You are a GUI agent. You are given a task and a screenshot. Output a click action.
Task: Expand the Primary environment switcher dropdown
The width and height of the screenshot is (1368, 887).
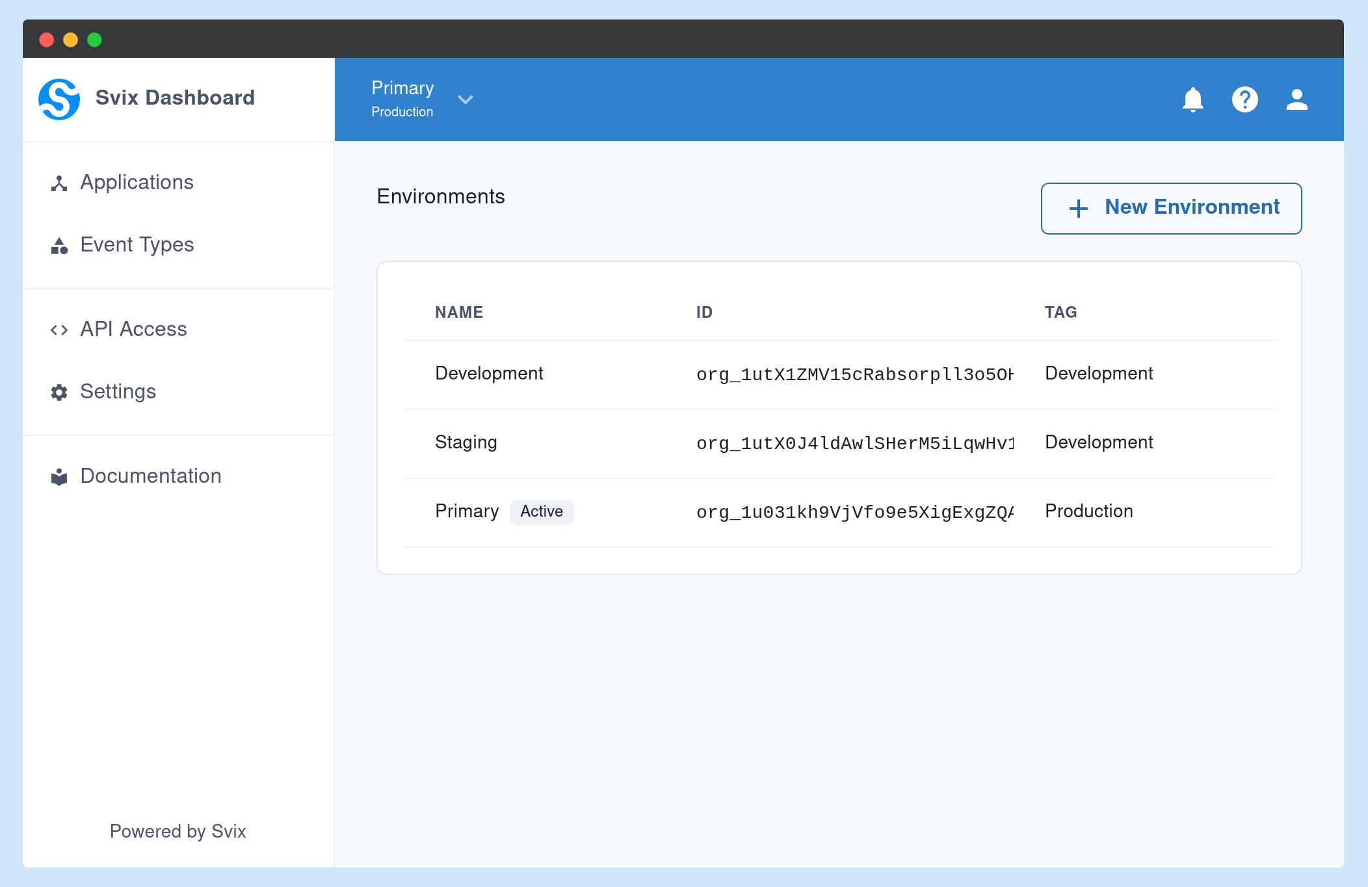(466, 99)
